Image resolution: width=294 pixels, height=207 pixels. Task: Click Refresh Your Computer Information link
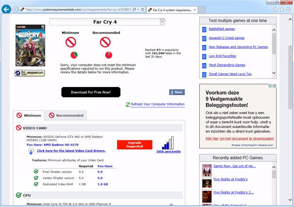[158, 104]
